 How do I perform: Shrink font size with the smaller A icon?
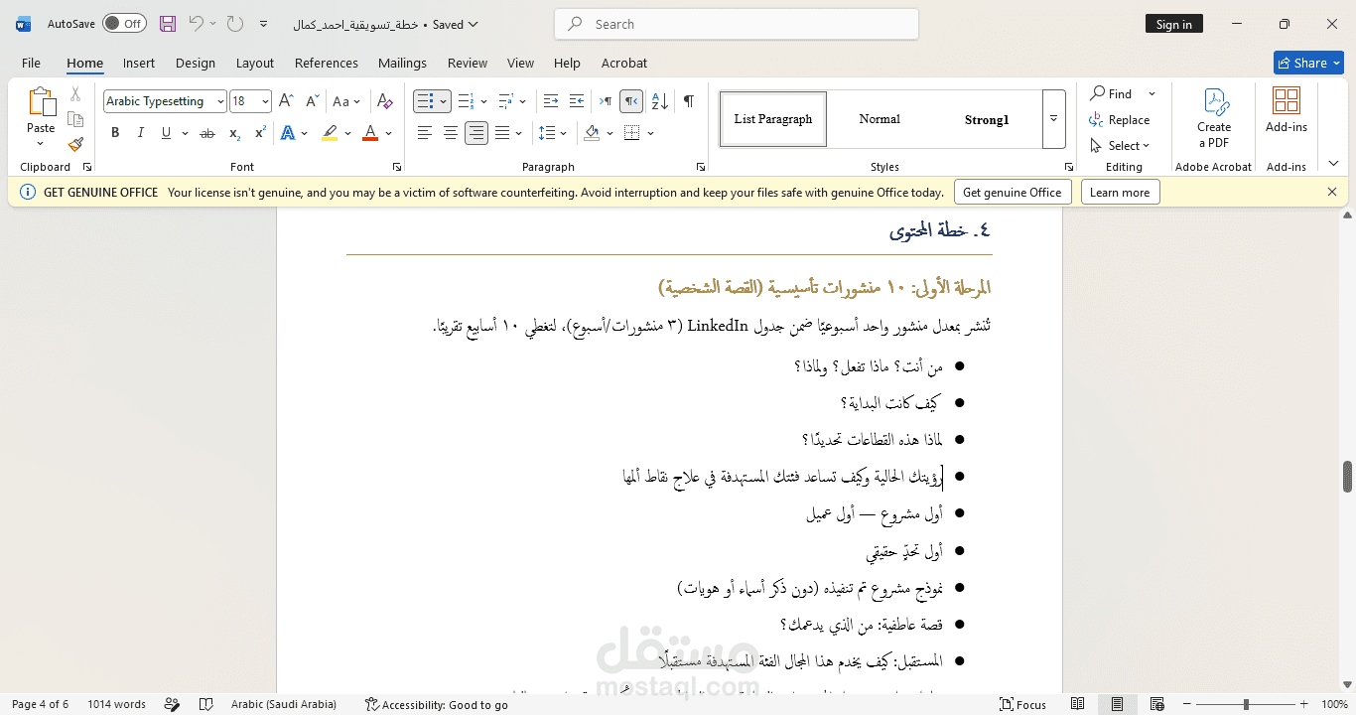311,101
